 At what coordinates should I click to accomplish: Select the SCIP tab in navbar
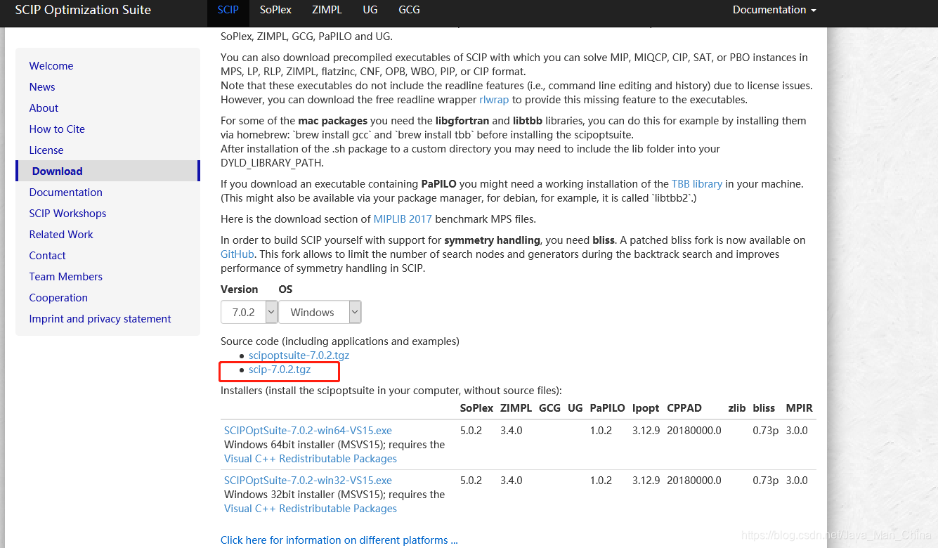[x=228, y=10]
